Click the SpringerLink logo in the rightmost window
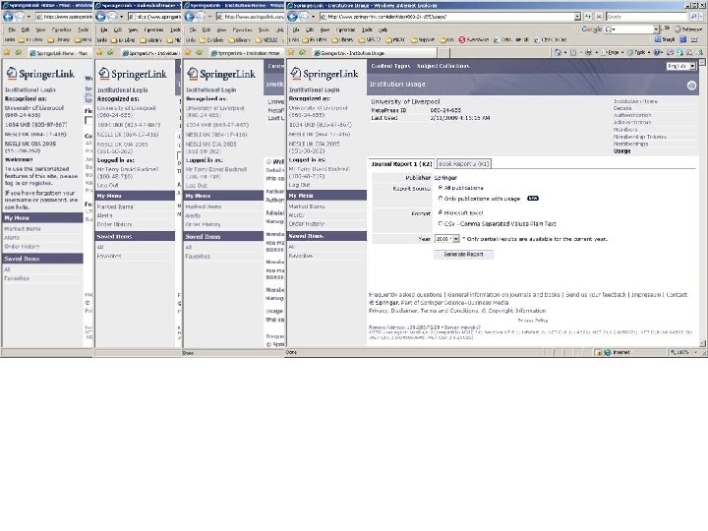This screenshot has width=708, height=531. coord(324,74)
